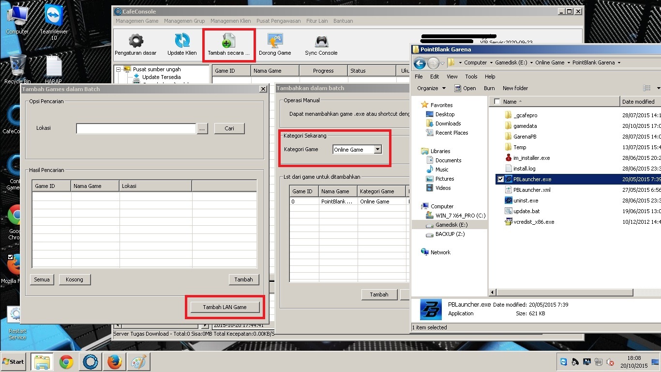Click Paint icon in taskbar
Image resolution: width=661 pixels, height=372 pixels.
139,362
